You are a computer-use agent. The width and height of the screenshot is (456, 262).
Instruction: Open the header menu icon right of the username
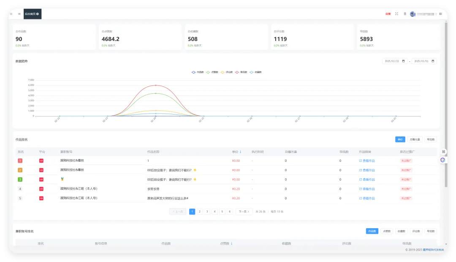point(440,14)
